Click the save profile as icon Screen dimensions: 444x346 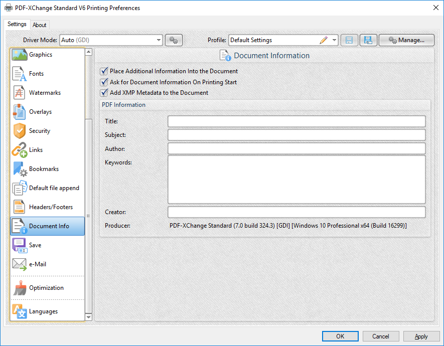tap(368, 40)
